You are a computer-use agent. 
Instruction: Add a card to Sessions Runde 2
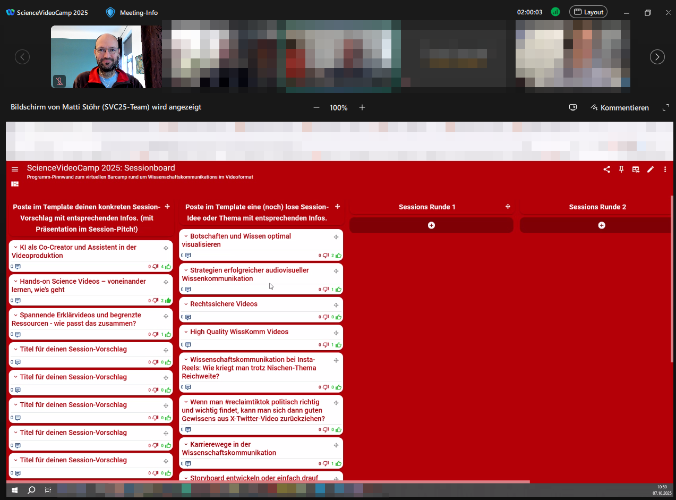coord(601,225)
